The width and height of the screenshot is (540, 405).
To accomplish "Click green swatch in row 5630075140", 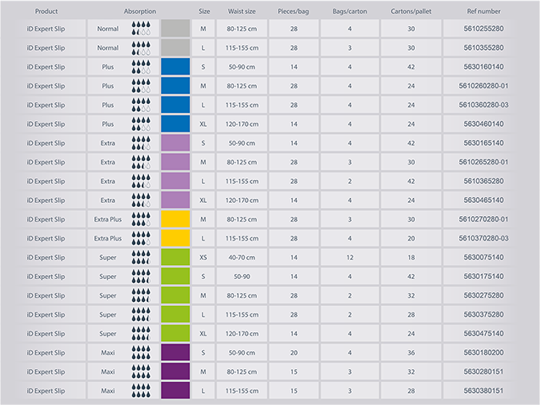I will pos(175,257).
